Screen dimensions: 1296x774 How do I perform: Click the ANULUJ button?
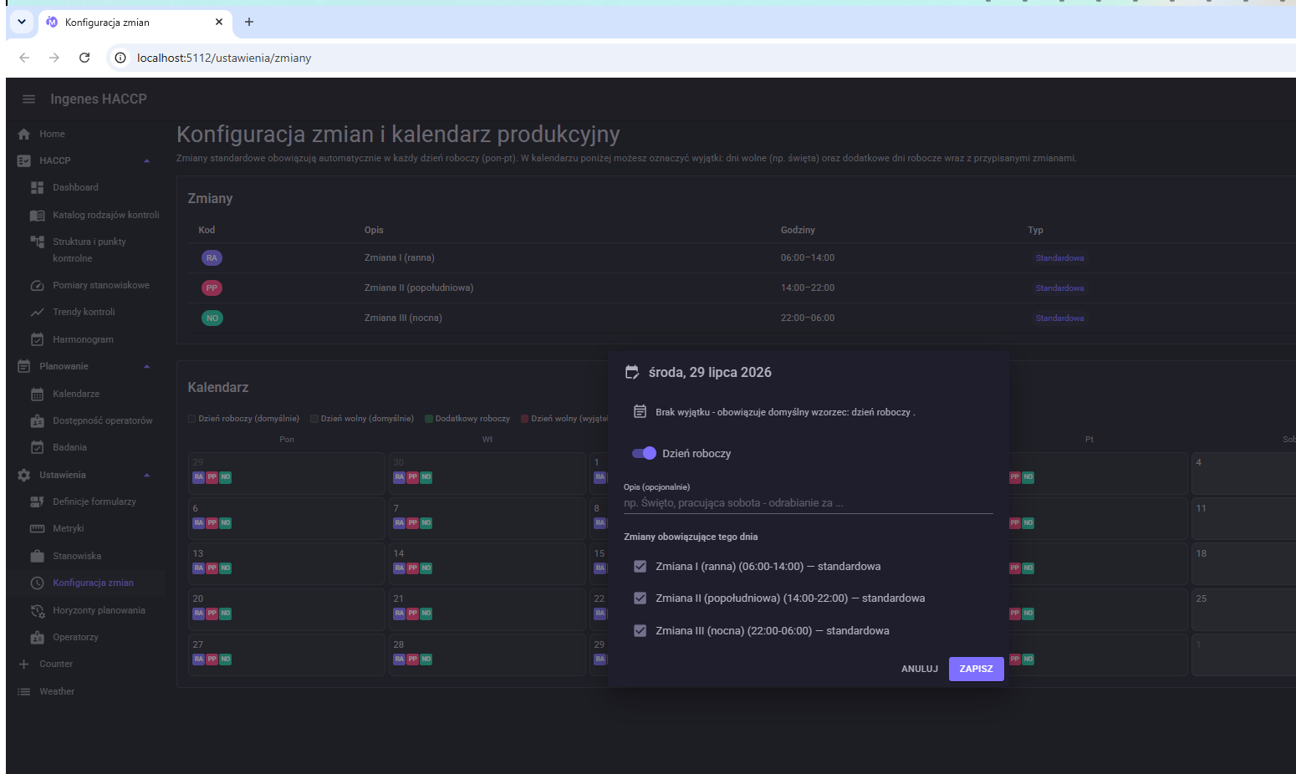[920, 669]
